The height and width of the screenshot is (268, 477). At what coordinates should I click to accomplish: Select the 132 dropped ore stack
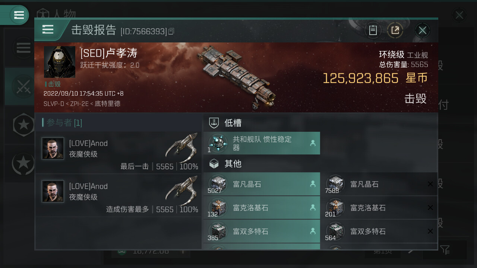tap(262, 207)
